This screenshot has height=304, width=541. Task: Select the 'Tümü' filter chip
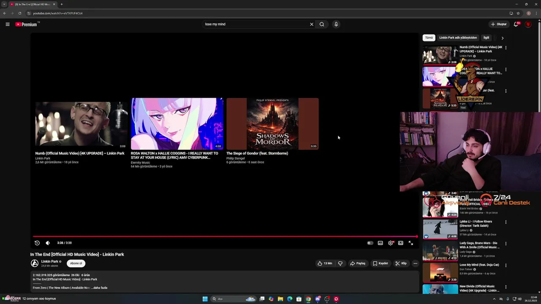click(x=429, y=38)
